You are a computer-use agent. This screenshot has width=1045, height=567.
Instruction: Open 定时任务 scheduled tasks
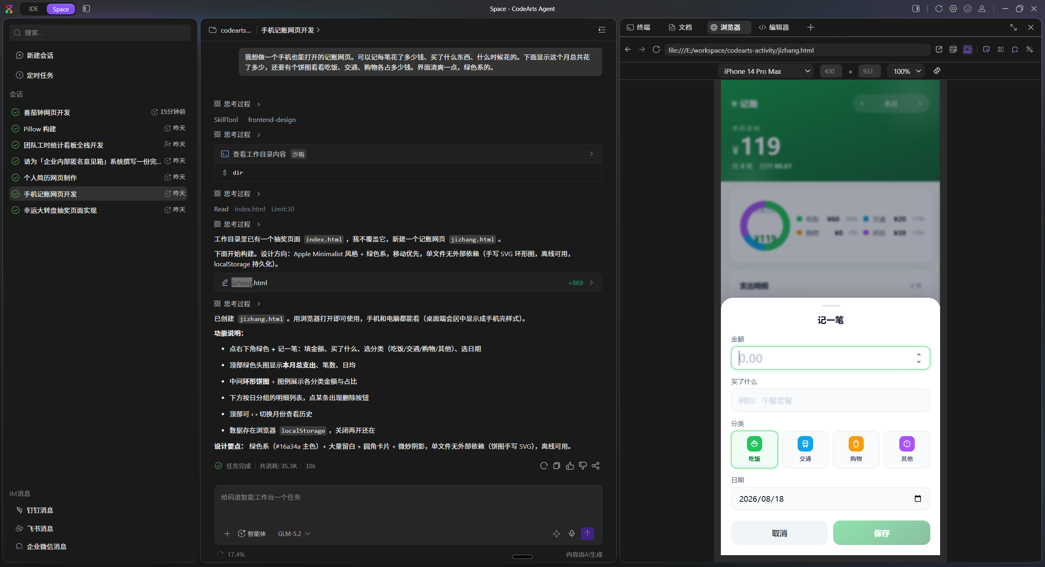[x=35, y=75]
